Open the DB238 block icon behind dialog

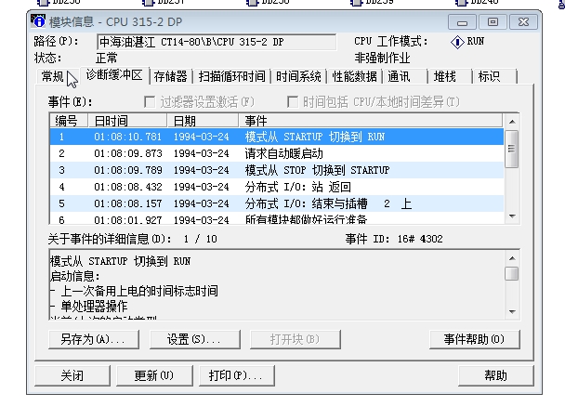coord(252,3)
